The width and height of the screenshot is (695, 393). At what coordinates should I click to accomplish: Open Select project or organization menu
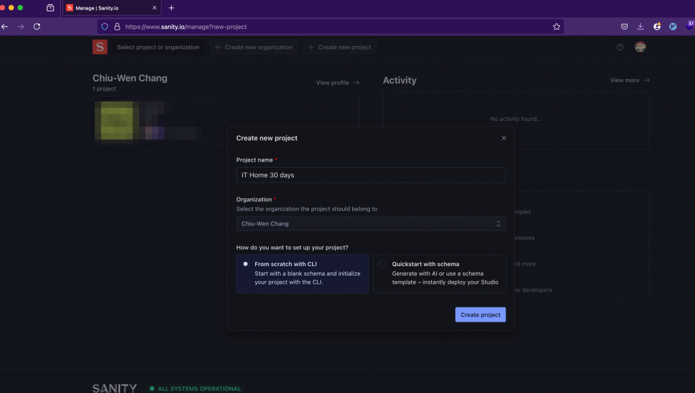(x=157, y=47)
